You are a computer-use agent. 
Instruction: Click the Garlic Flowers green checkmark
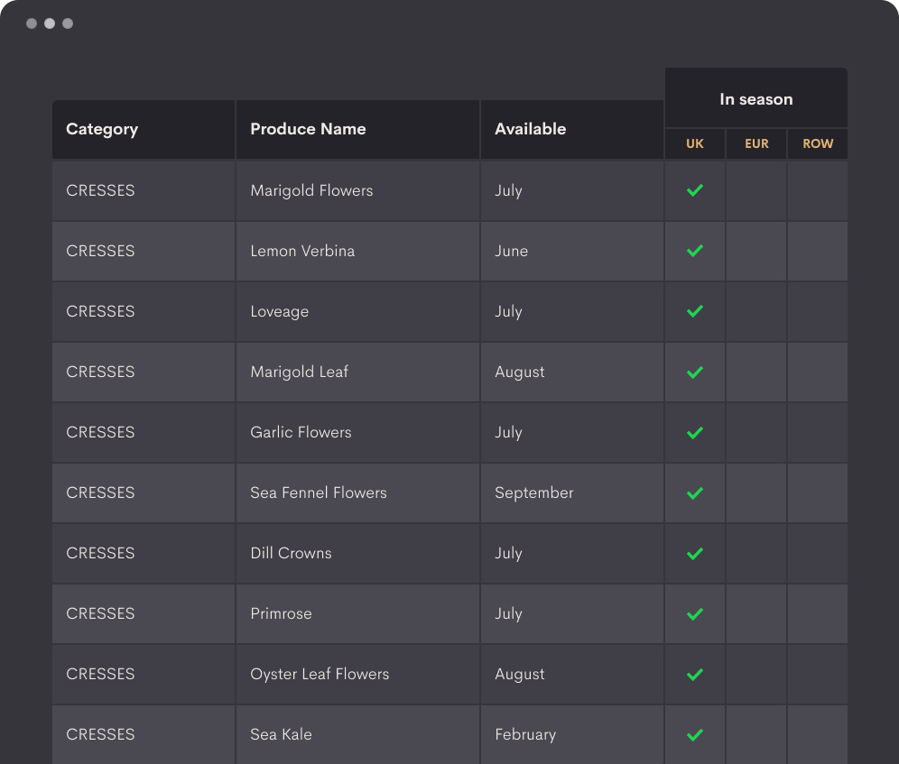pos(695,432)
